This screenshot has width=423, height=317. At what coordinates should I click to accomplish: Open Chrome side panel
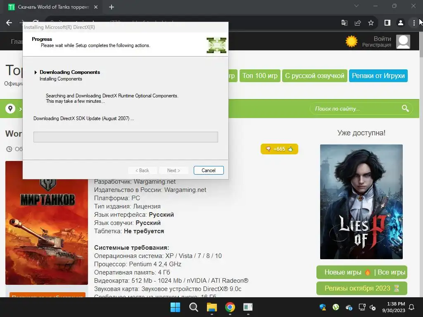pyautogui.click(x=387, y=23)
